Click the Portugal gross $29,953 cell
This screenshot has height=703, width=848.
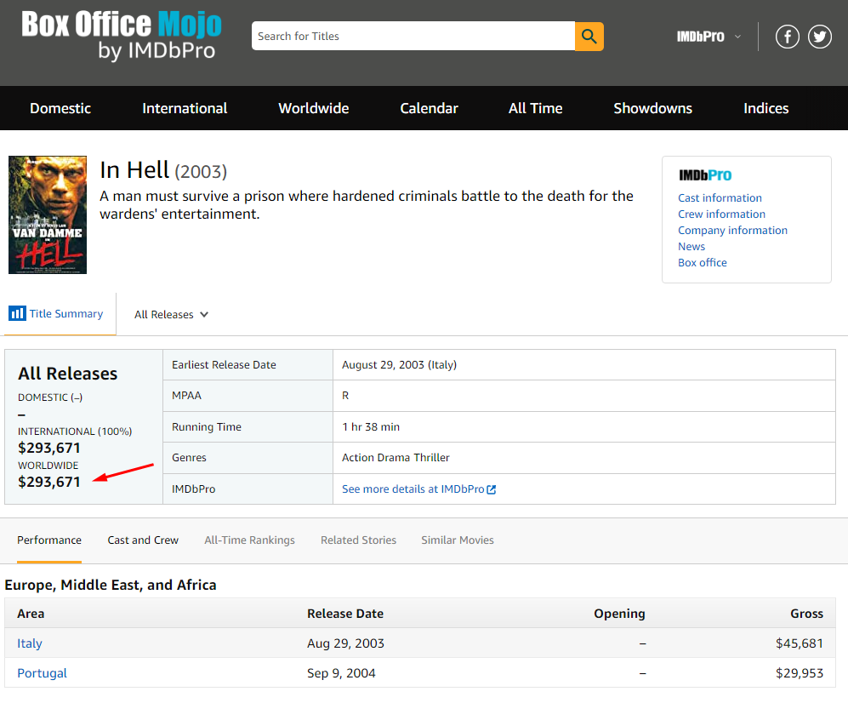[800, 673]
